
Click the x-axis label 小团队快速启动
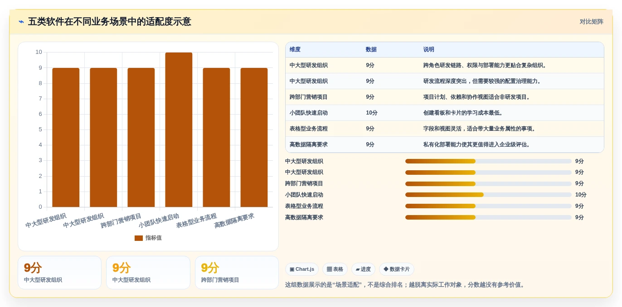[x=159, y=221]
